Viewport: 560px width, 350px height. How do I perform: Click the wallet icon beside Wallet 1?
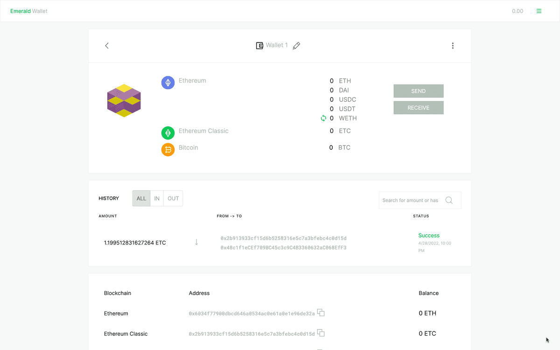click(x=259, y=45)
